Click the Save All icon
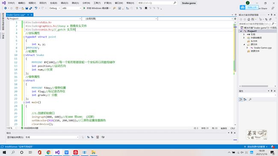 31,8
